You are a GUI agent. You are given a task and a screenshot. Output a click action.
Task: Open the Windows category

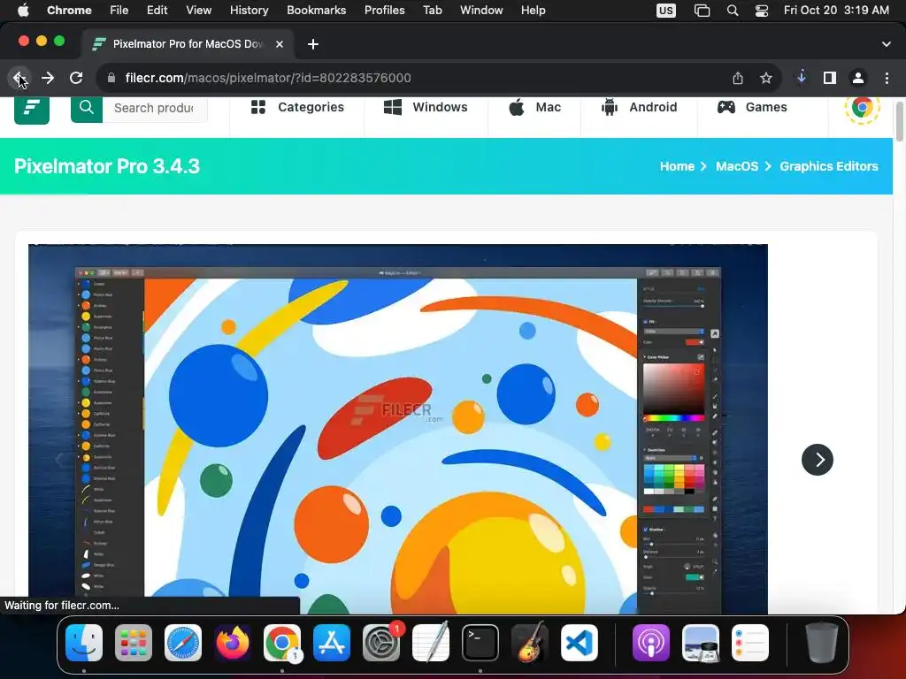point(426,107)
